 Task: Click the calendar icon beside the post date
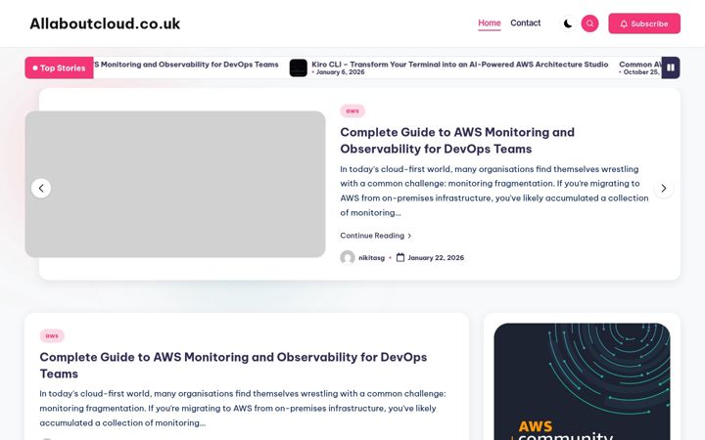pyautogui.click(x=400, y=257)
